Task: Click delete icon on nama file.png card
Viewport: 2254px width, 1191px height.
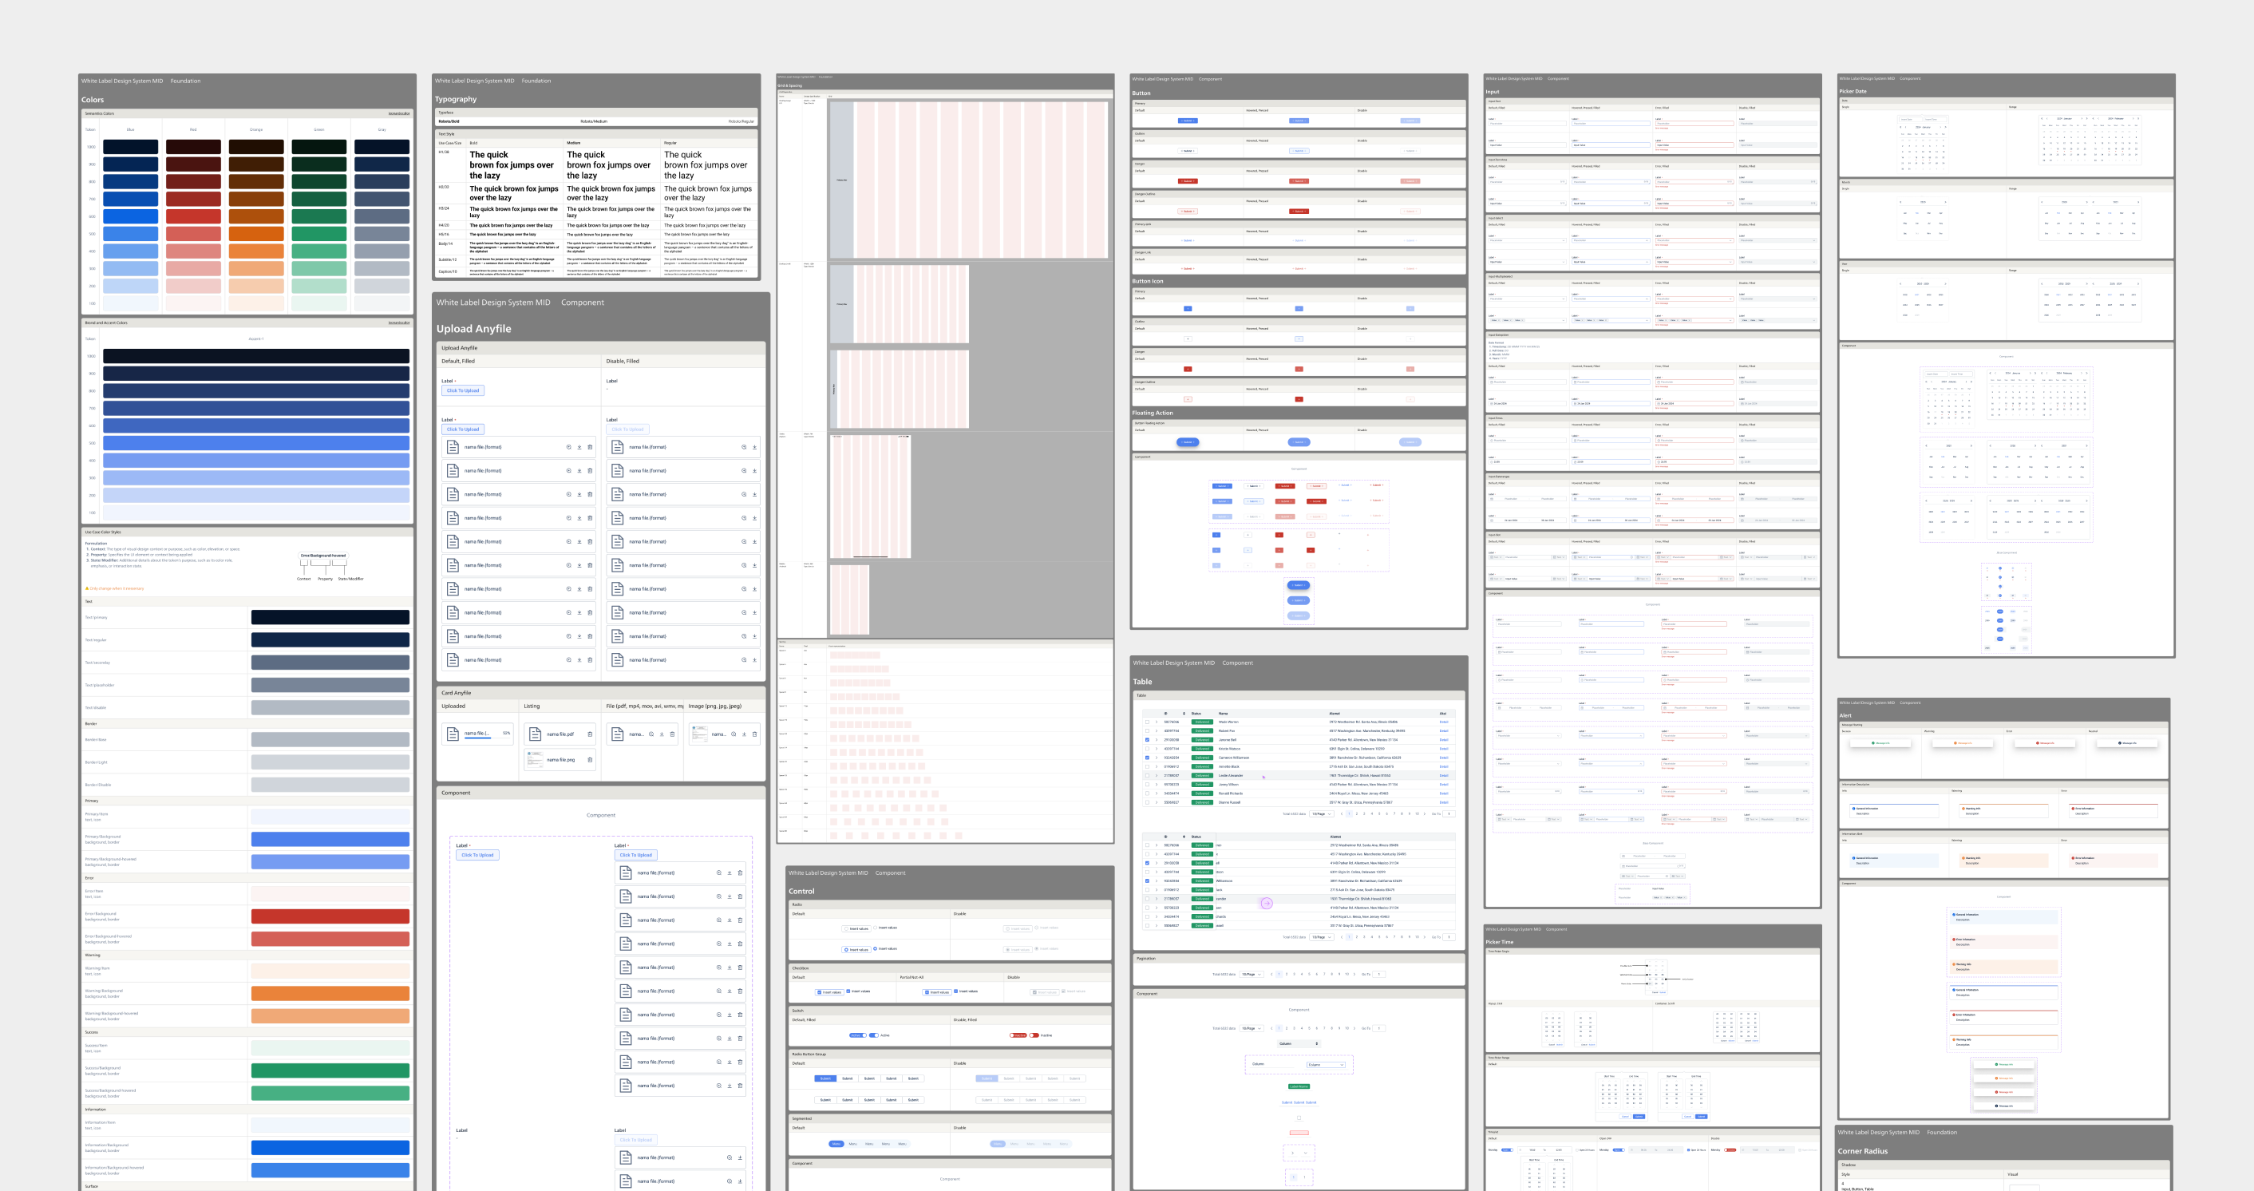Action: click(590, 760)
